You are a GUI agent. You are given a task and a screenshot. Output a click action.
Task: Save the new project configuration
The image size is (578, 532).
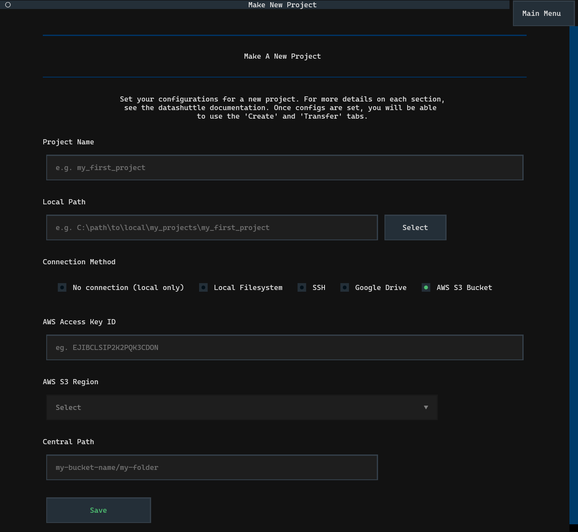click(x=98, y=510)
